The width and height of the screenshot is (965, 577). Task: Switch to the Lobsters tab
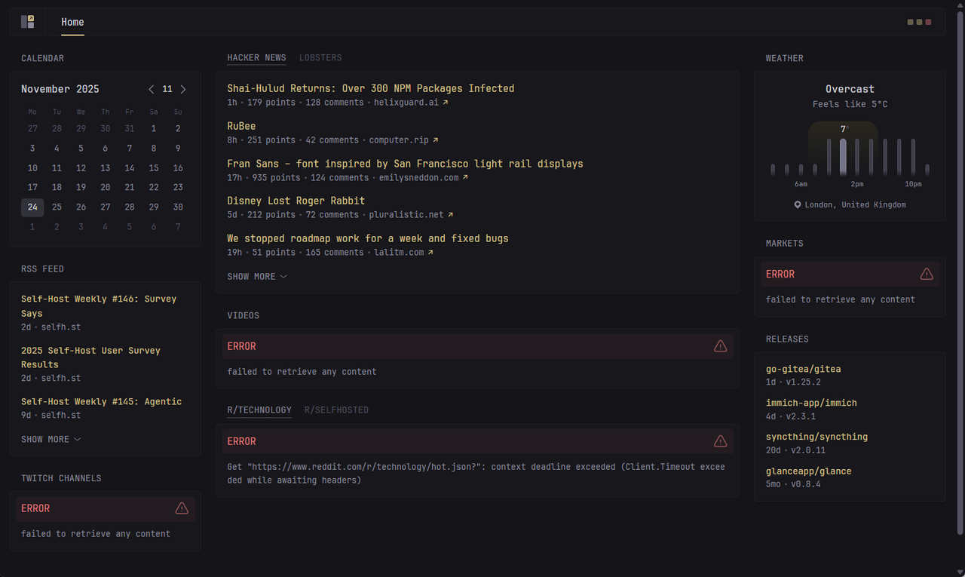point(320,58)
